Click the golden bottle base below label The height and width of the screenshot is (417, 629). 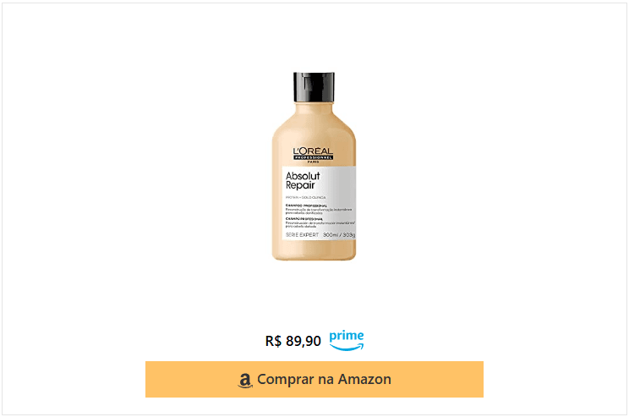314,250
